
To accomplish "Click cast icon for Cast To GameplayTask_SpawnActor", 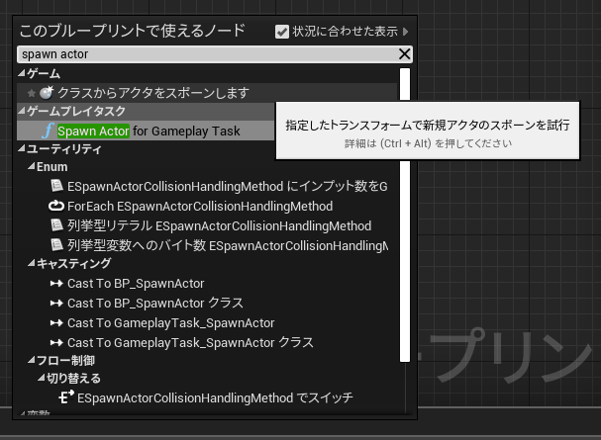I will point(56,323).
